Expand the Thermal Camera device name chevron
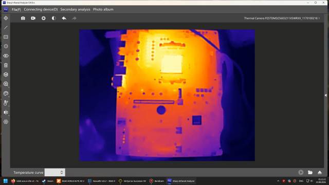This screenshot has height=185, width=329. [x=319, y=18]
